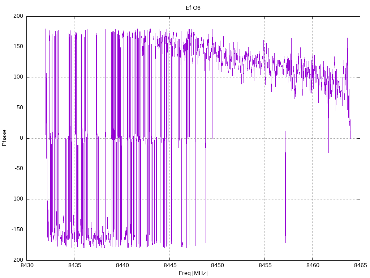This screenshot has width=370, height=278.
Task: Click x-axis tick label 8440
Action: coord(122,265)
